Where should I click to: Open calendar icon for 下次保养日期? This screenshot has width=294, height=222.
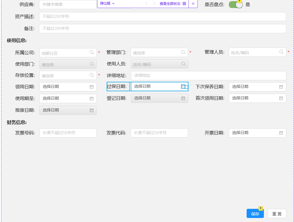coord(281,87)
